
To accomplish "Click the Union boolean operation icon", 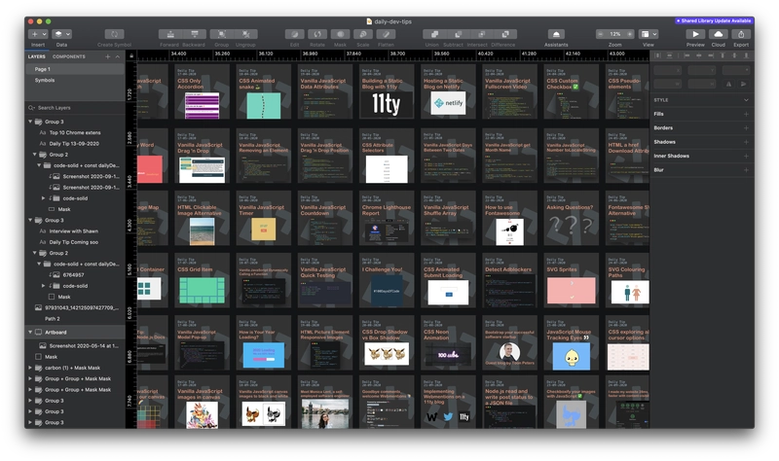I will [x=432, y=34].
